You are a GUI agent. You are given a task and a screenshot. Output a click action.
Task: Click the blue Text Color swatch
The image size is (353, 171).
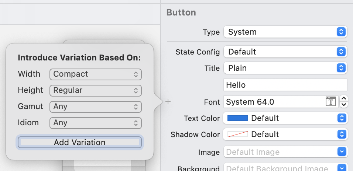237,118
